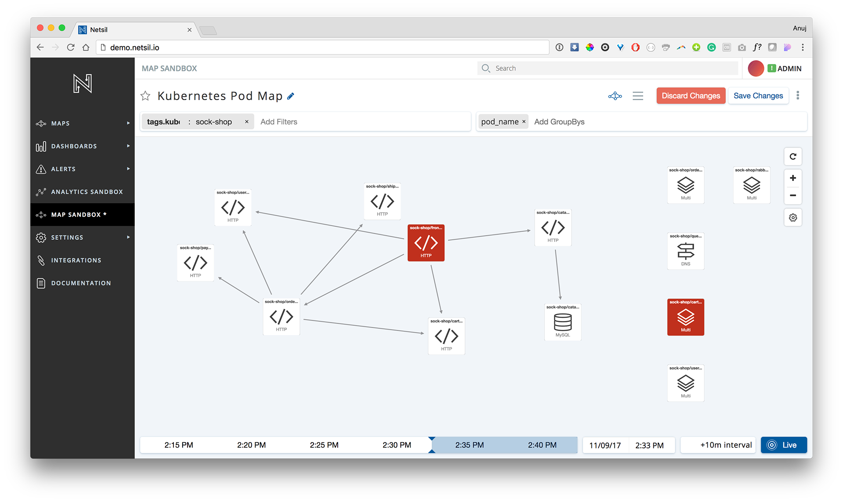Switch to the list view icon
Viewport: 843px width, 502px height.
[638, 96]
